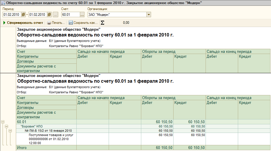Select row № ПМ-Б 15/2 от 18 января 2010
Viewport: 271px width, 151px height.
click(x=144, y=131)
